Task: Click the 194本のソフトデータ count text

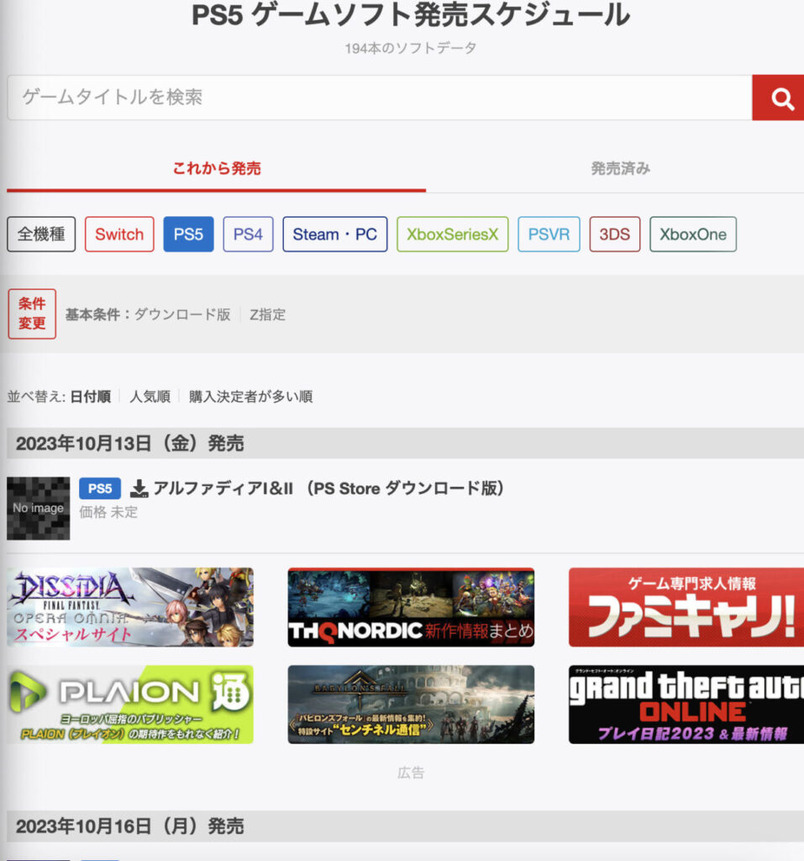Action: tap(411, 48)
